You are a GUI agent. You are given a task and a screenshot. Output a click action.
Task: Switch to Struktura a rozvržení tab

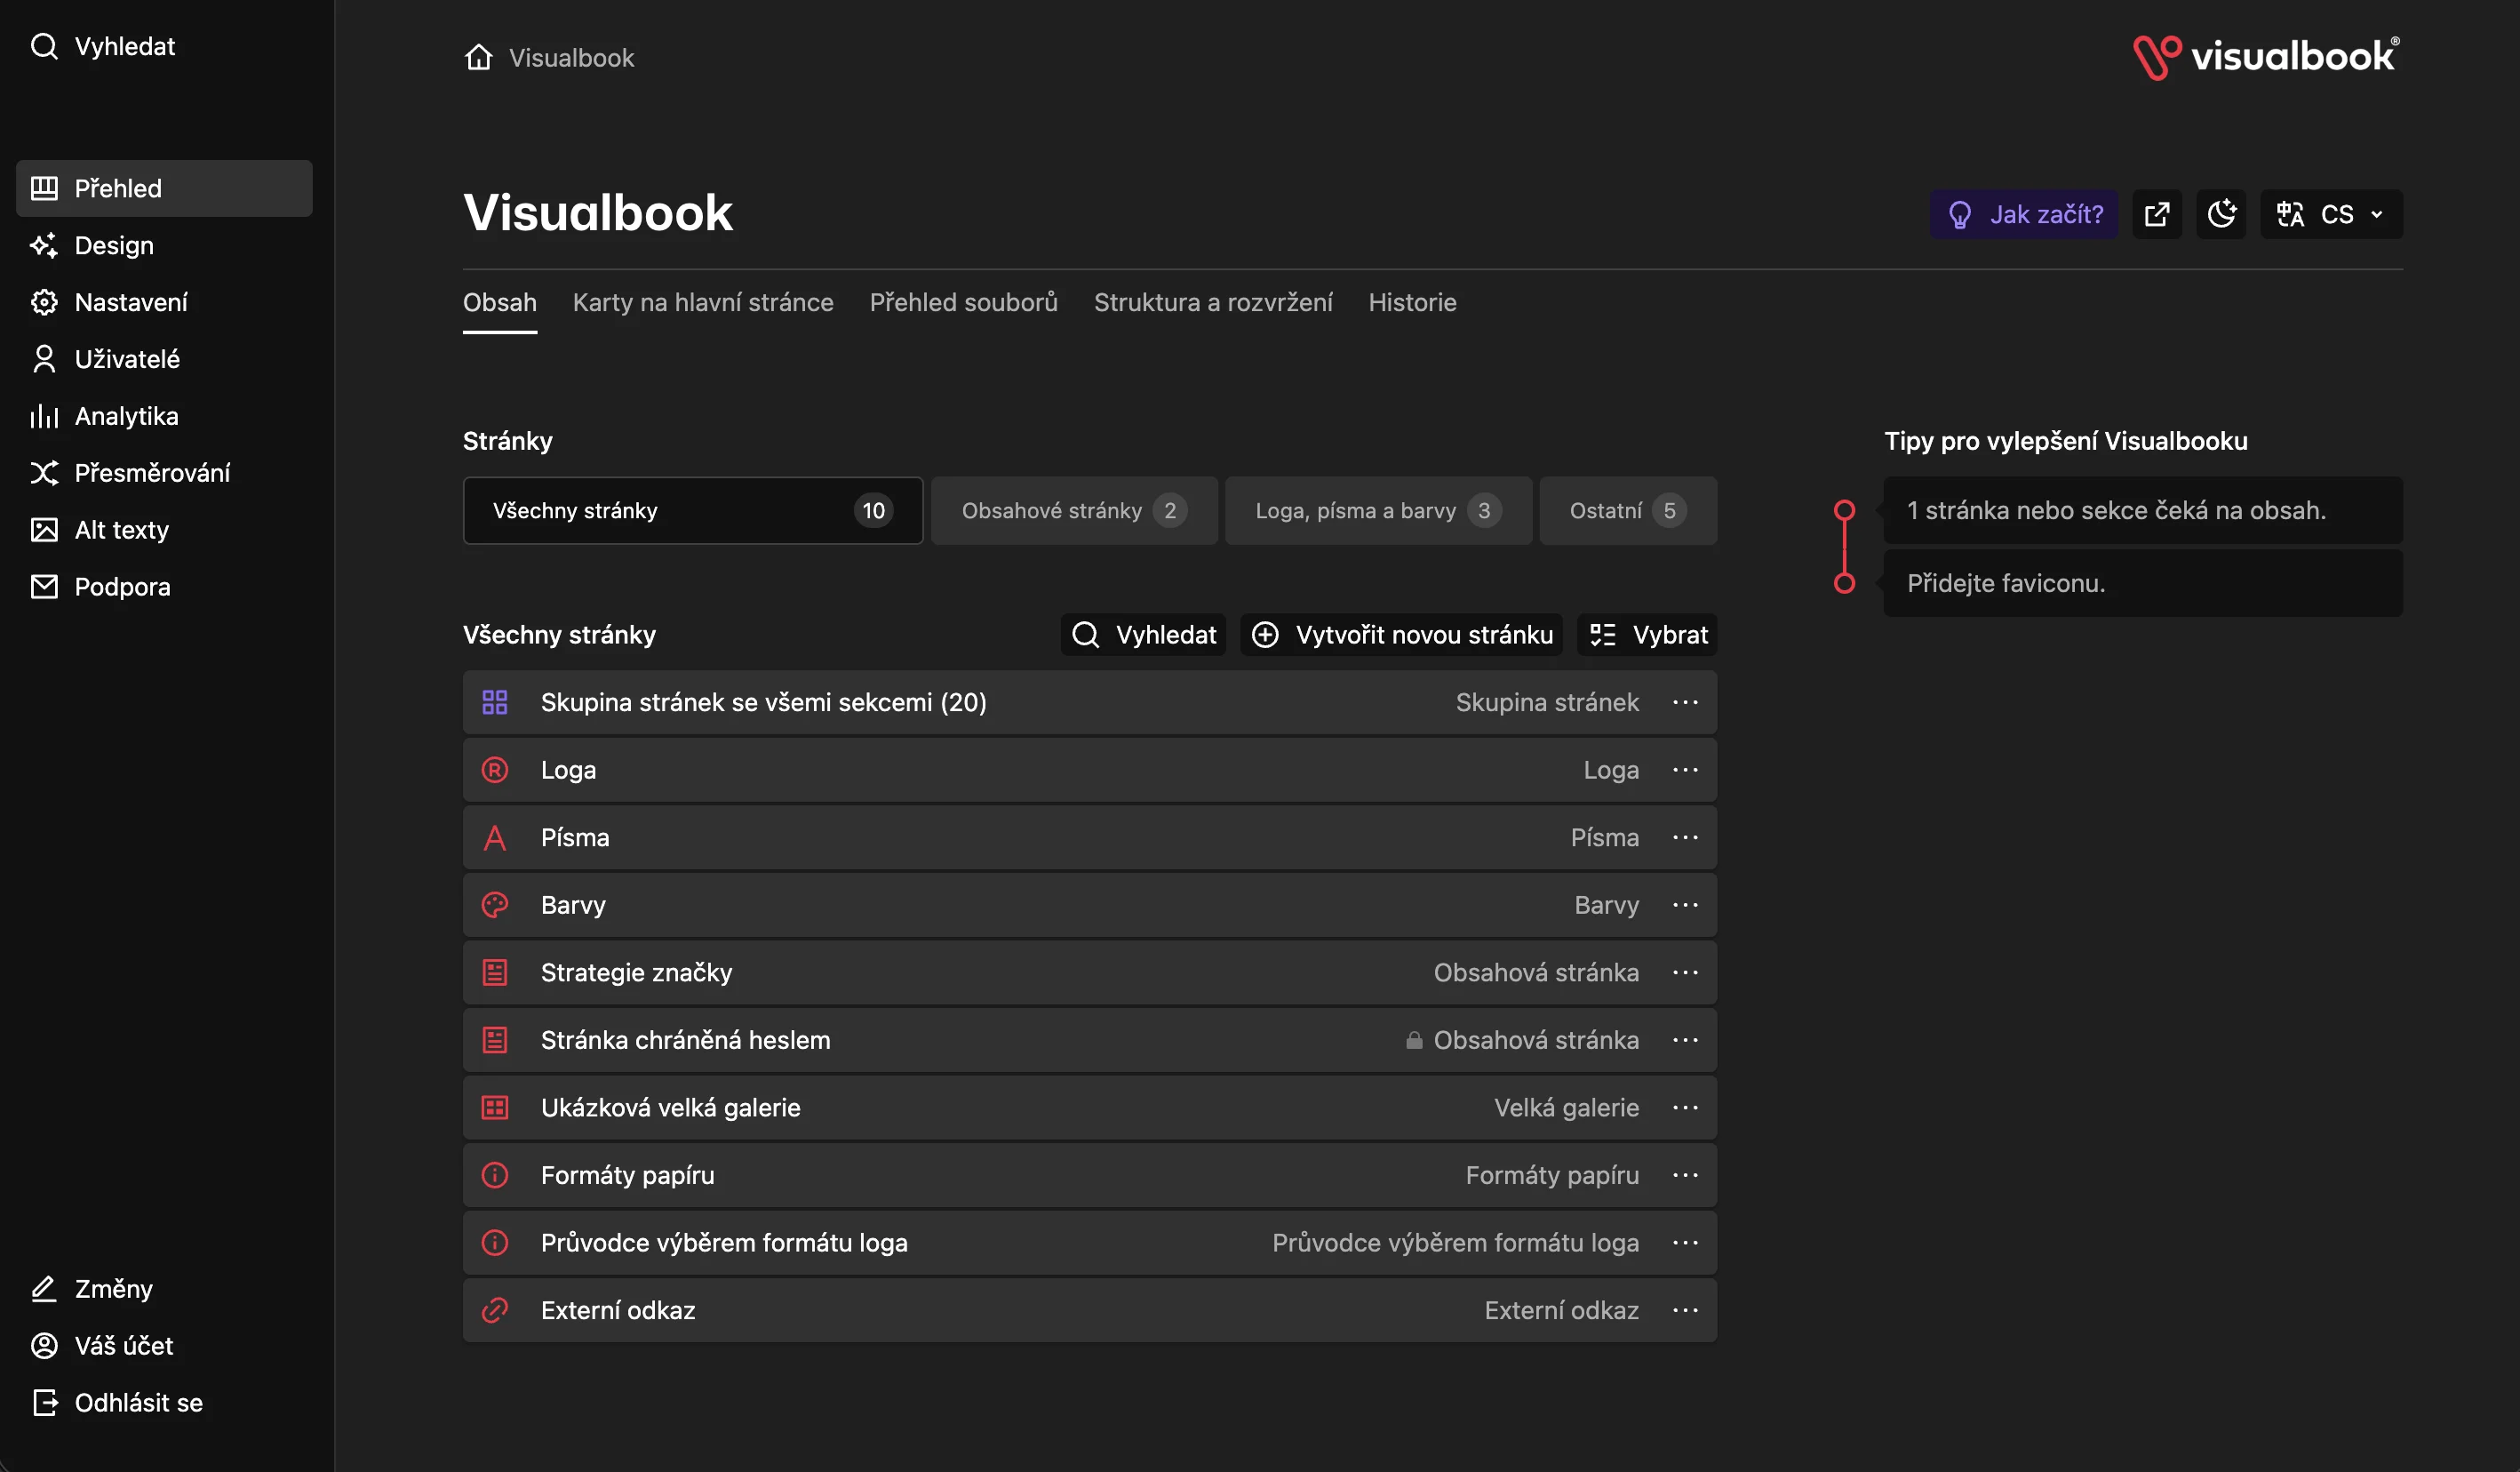(1213, 302)
